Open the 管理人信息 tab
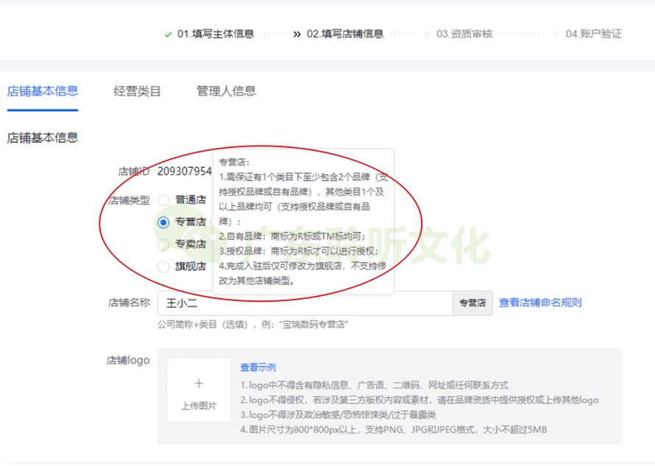 point(226,91)
